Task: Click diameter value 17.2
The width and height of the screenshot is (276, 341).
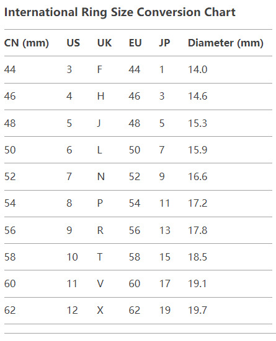Action: (197, 204)
